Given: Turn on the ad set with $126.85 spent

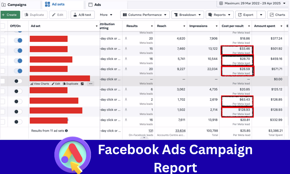Looking at the screenshot, I should click(18, 101).
